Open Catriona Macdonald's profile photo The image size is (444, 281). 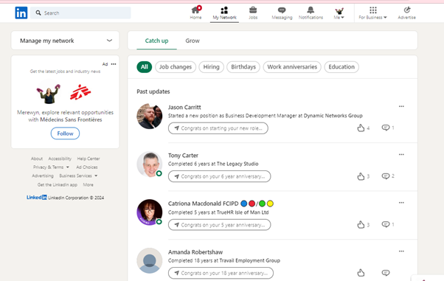pyautogui.click(x=150, y=212)
